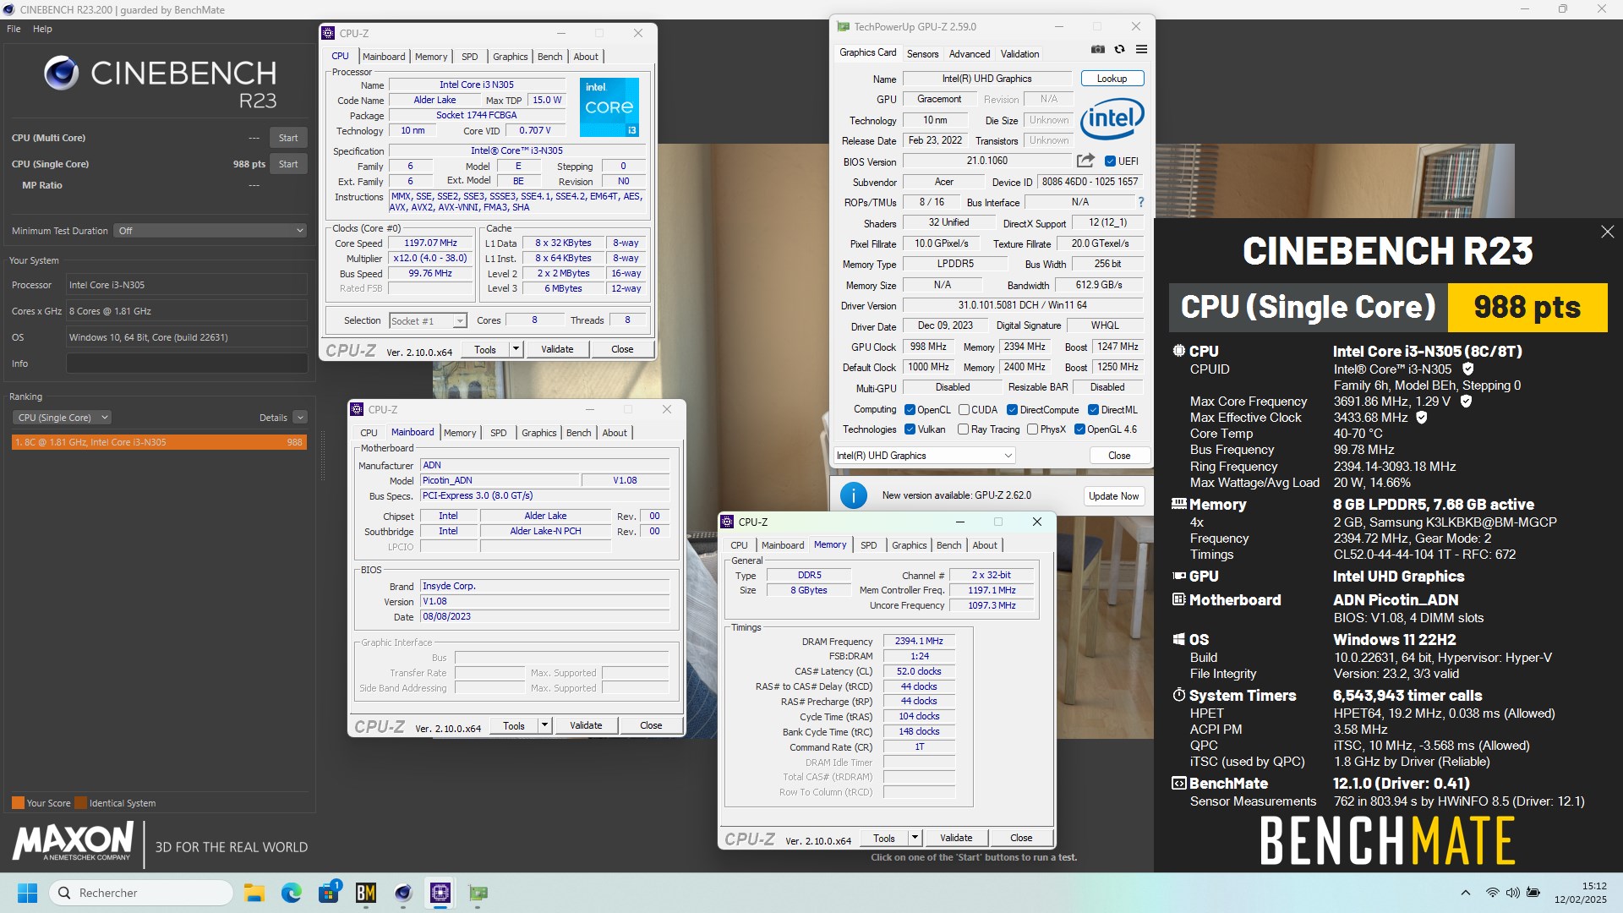Click the CPU-Z taskbar icon
This screenshot has height=913, width=1623.
point(440,893)
